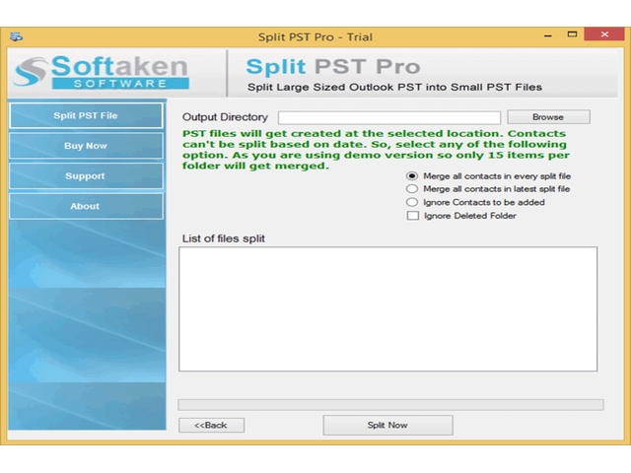Maximize the Split PST Pro window
Viewport: 631px width, 473px height.
pyautogui.click(x=571, y=36)
